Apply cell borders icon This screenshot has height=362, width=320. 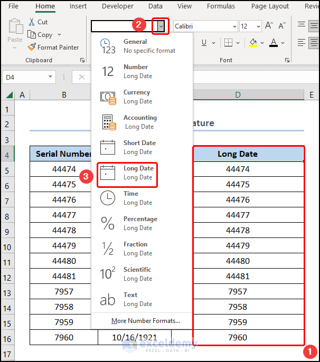(x=228, y=43)
